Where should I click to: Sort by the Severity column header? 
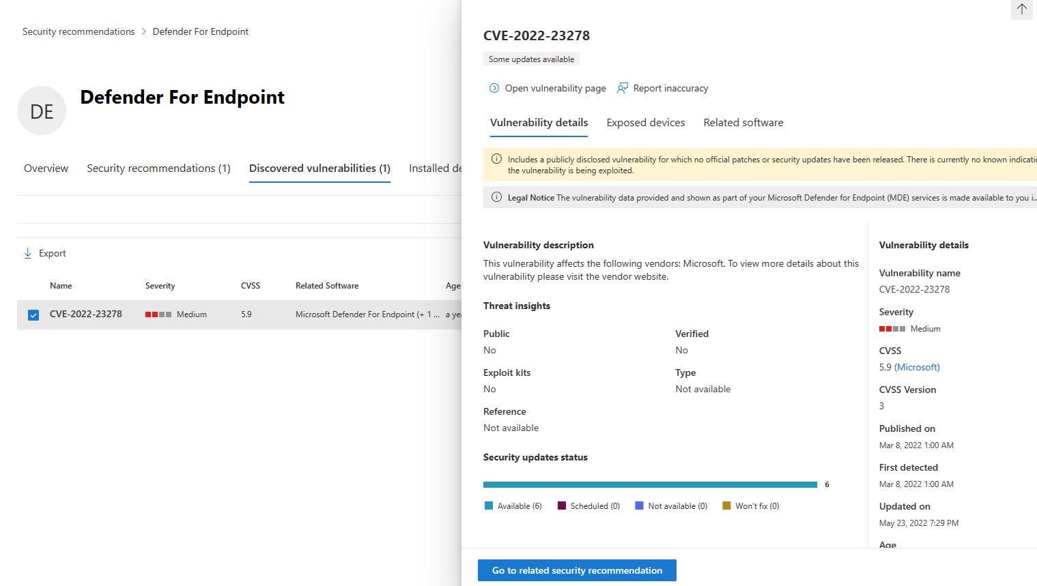(x=160, y=286)
